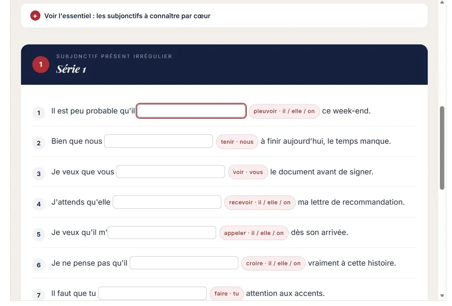This screenshot has height=306, width=452.
Task: Click the 'recevoir · il / elle / on' tag
Action: pyautogui.click(x=260, y=203)
